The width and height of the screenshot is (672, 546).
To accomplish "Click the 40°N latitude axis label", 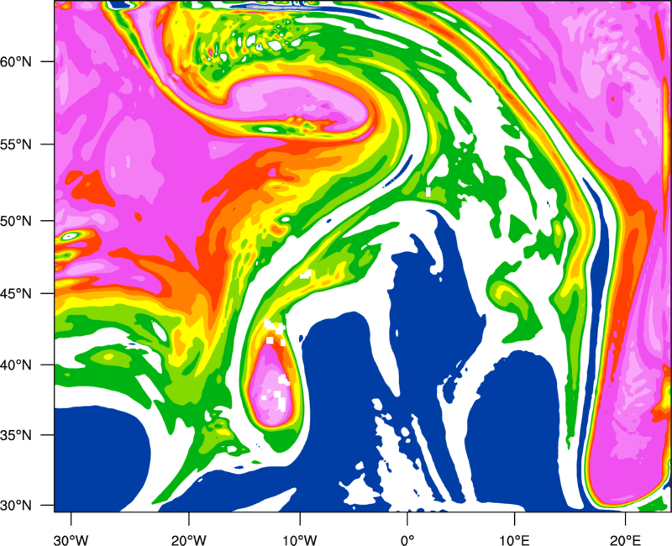I will [x=16, y=365].
